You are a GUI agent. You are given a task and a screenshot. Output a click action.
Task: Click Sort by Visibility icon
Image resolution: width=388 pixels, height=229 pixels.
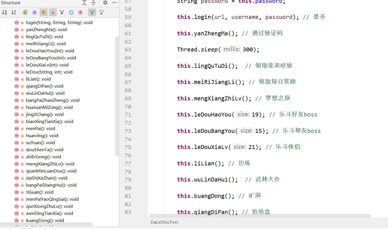[x=5, y=12]
